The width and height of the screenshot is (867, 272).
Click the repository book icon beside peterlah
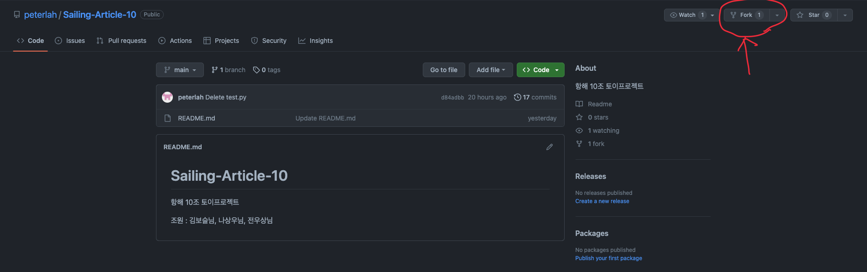tap(17, 15)
